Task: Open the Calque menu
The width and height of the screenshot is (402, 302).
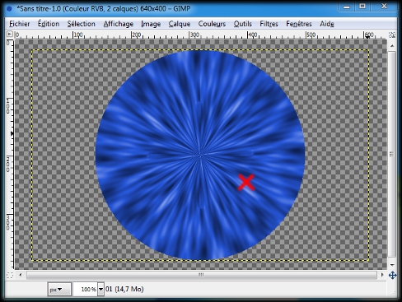Action: click(180, 24)
